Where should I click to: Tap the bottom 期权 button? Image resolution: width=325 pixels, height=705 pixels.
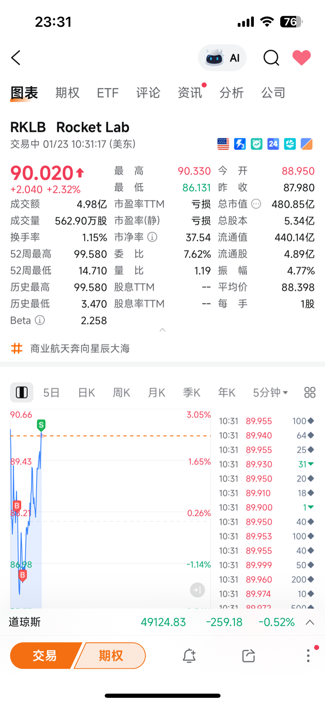111,655
